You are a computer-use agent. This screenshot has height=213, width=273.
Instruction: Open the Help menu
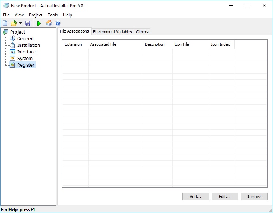(67, 15)
